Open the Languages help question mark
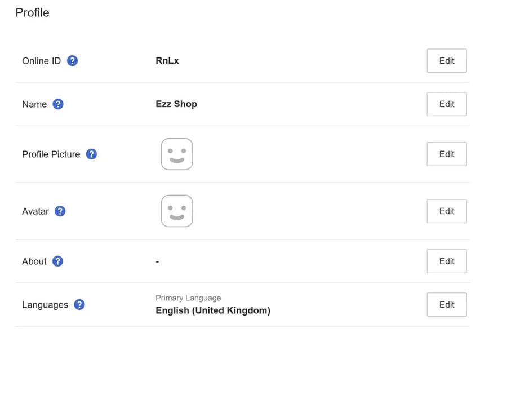Image resolution: width=507 pixels, height=395 pixels. (79, 304)
